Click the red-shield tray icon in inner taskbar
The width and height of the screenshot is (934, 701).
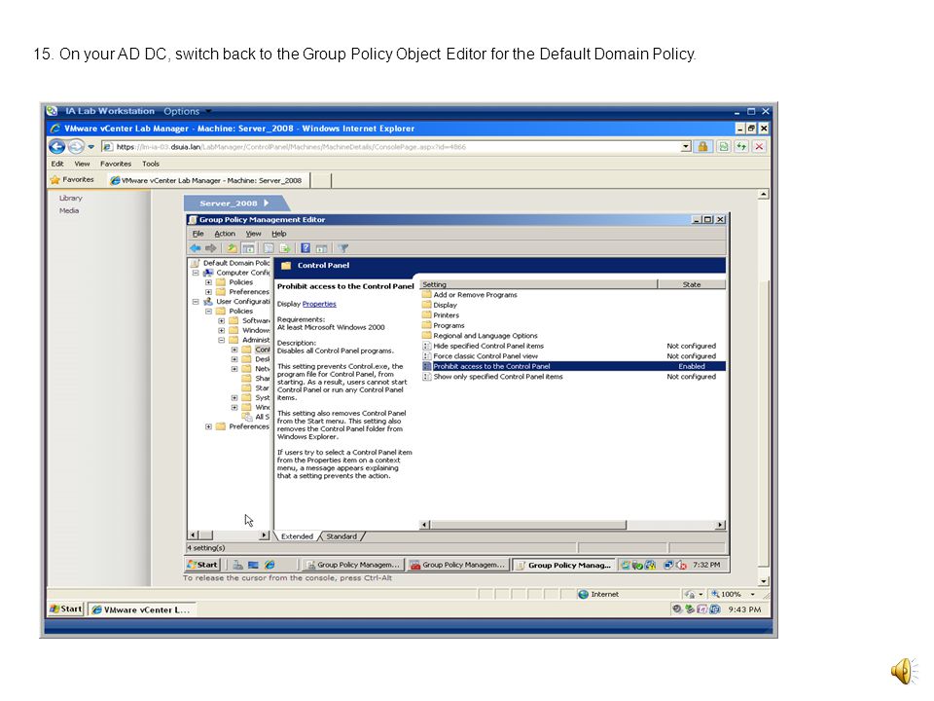click(681, 565)
